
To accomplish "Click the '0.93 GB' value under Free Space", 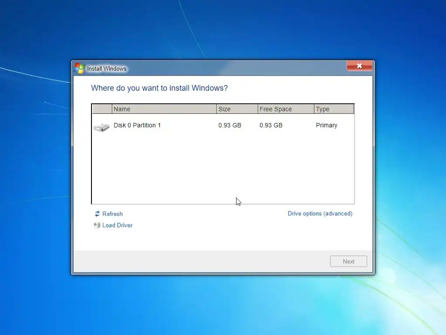I will [x=271, y=125].
